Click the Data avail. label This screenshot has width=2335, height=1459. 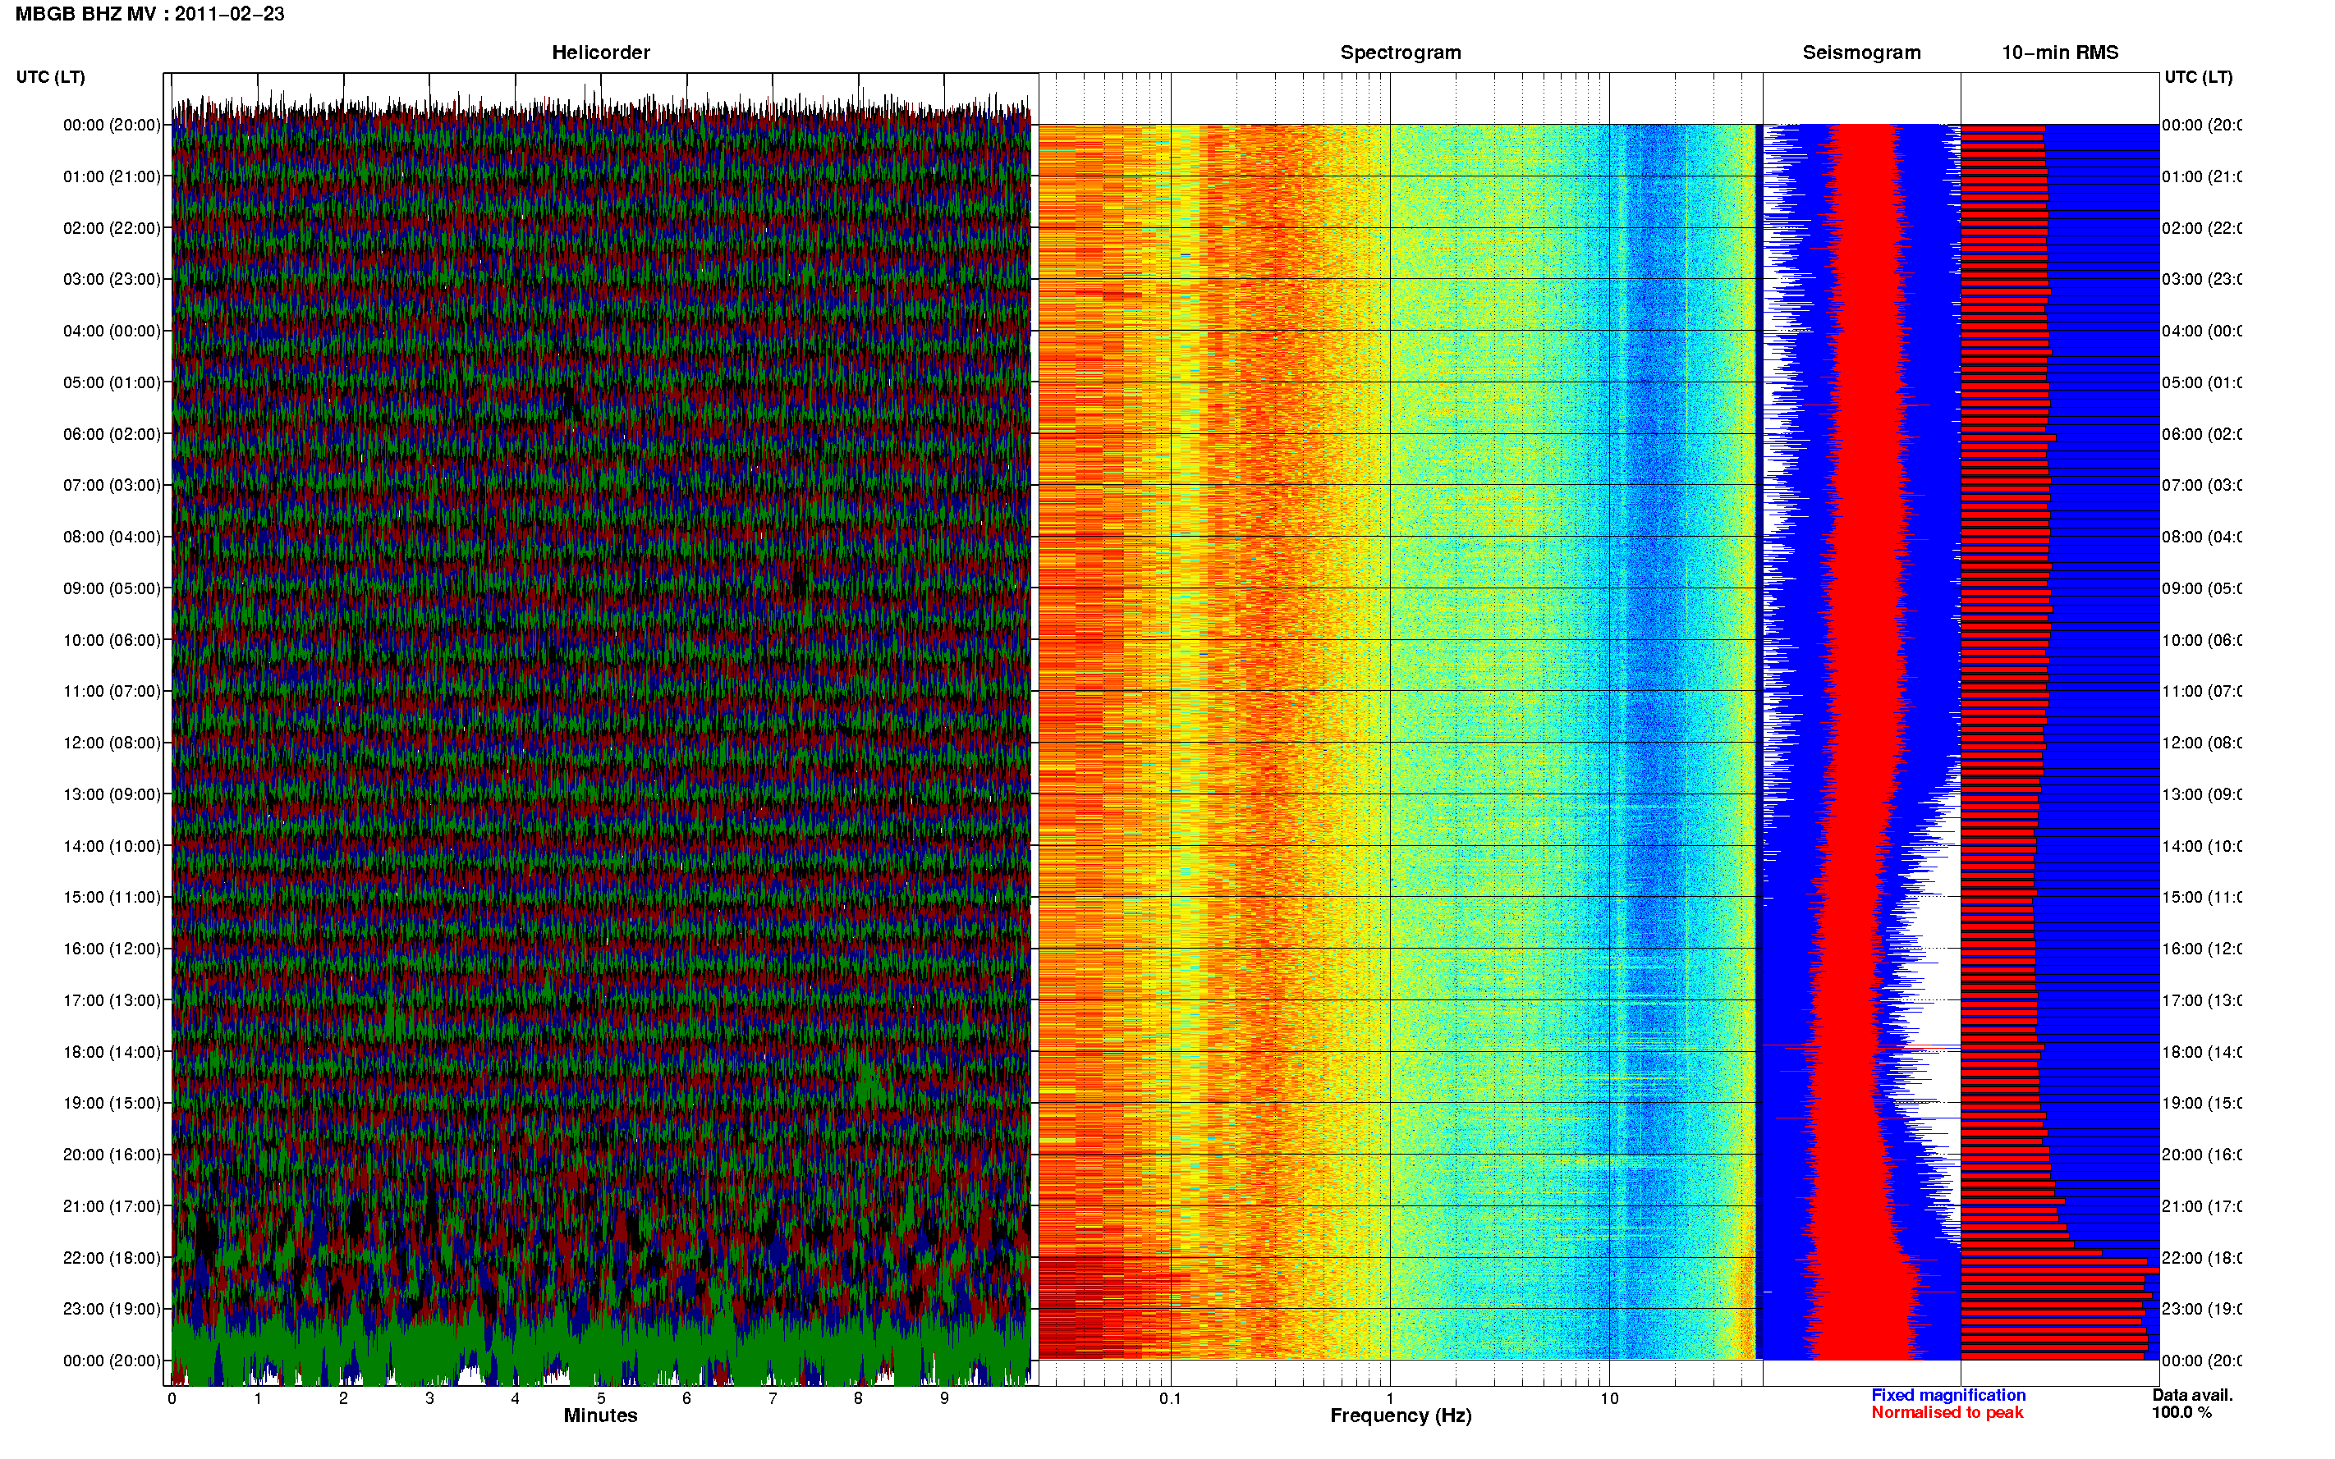click(2192, 1395)
